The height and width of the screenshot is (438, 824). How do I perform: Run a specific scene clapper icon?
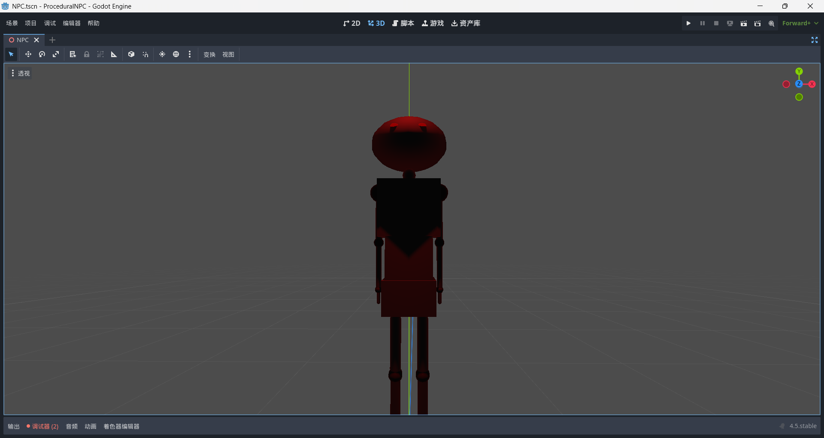(757, 23)
